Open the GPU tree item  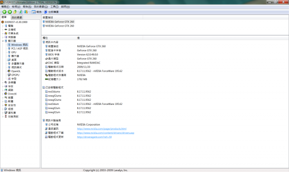pos(14,52)
